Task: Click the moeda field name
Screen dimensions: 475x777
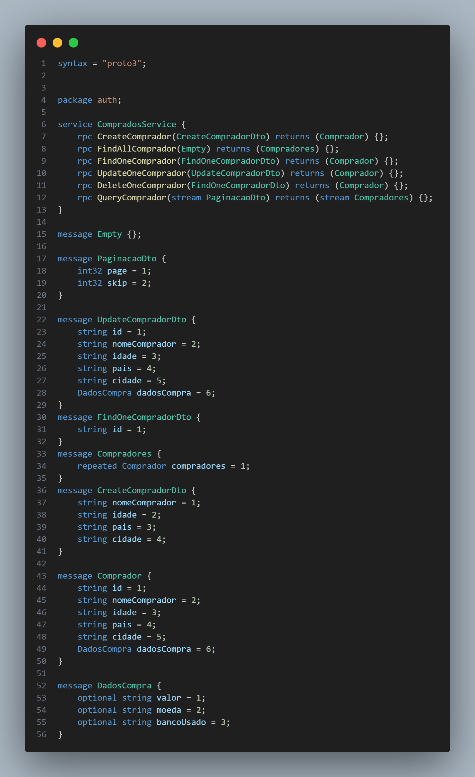Action: (x=169, y=710)
